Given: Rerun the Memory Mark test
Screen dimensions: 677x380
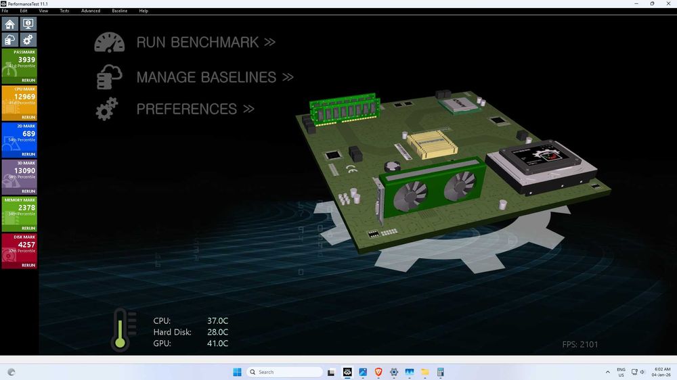Looking at the screenshot, I should point(28,228).
